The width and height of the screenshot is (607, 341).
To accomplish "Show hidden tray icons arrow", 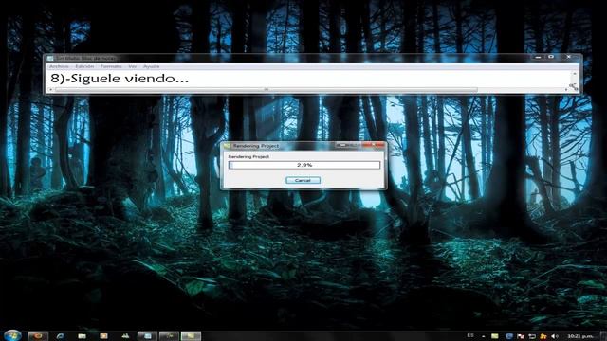I will coord(484,337).
